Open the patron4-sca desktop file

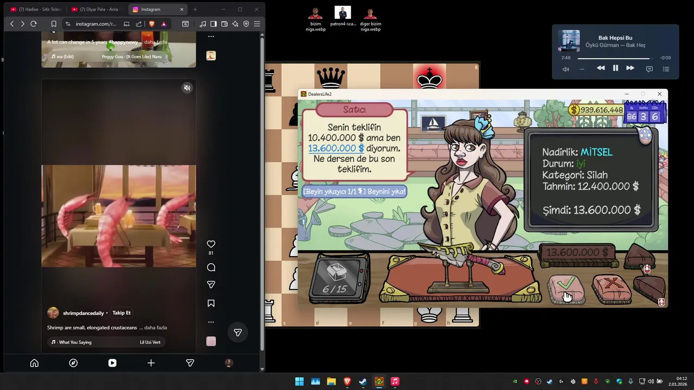coord(343,16)
